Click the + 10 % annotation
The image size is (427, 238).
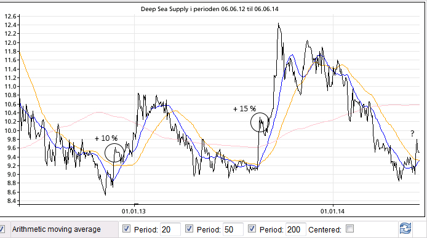tap(106, 138)
